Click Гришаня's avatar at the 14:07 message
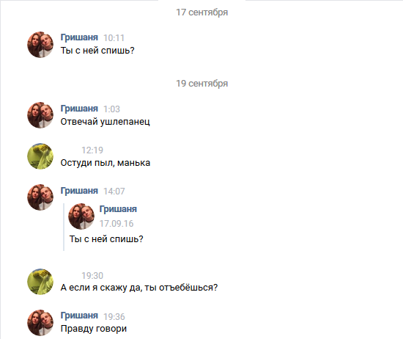The image size is (403, 339). (x=40, y=197)
